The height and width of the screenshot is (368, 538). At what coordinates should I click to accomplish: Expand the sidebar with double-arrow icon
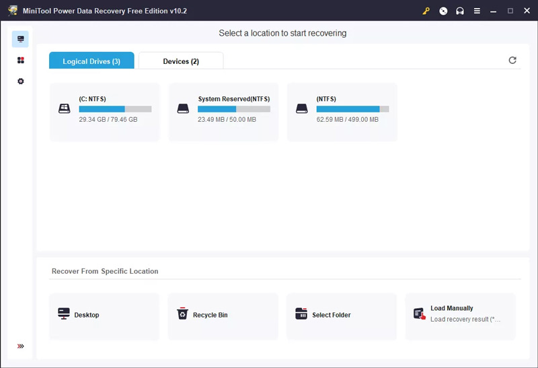20,346
